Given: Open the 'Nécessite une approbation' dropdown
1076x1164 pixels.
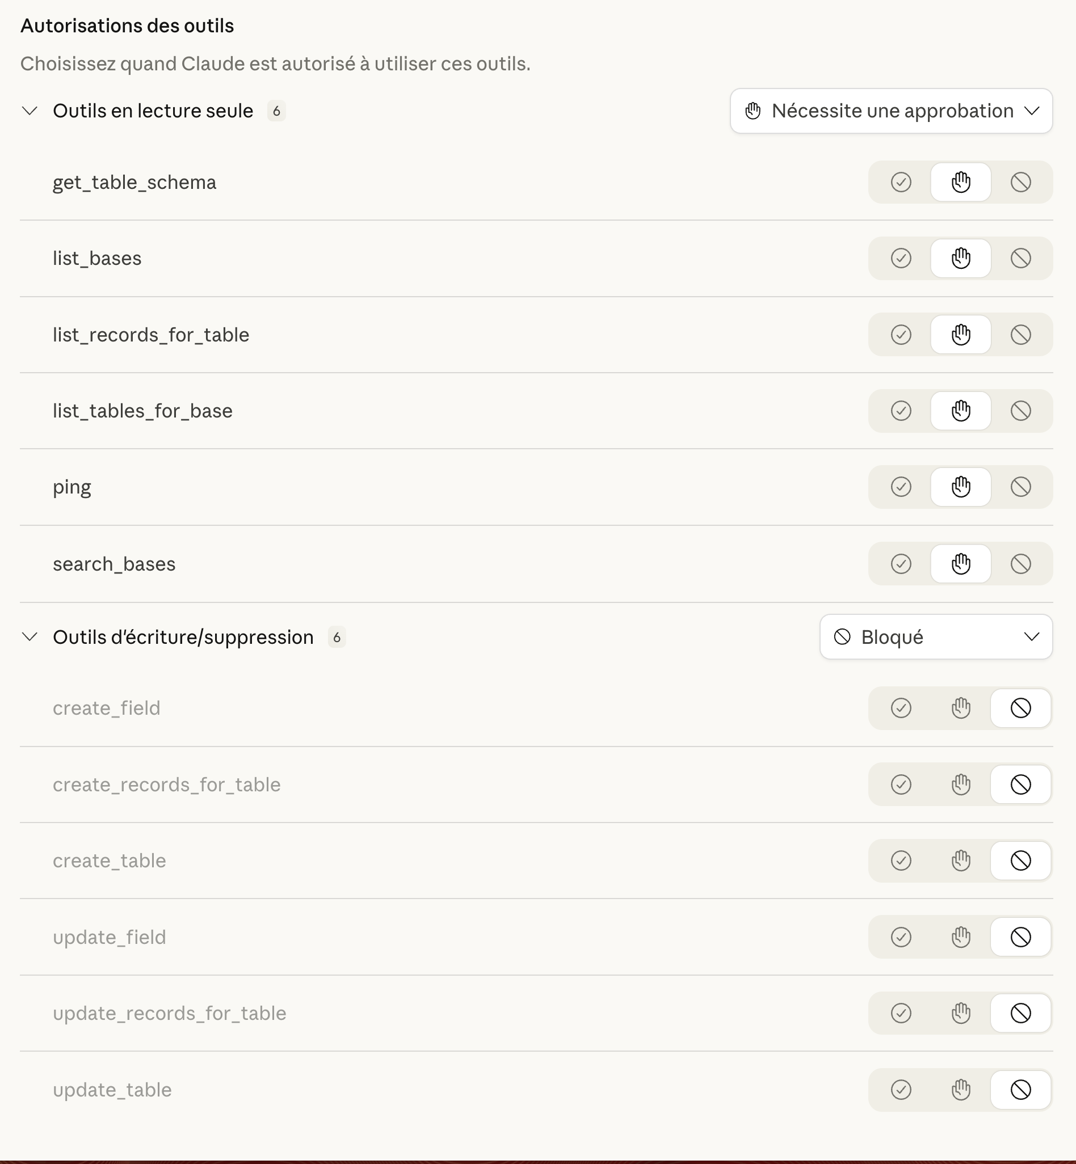Looking at the screenshot, I should click(891, 111).
